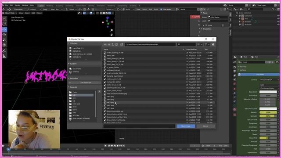Switch viewport to material preview shading

coord(107,13)
